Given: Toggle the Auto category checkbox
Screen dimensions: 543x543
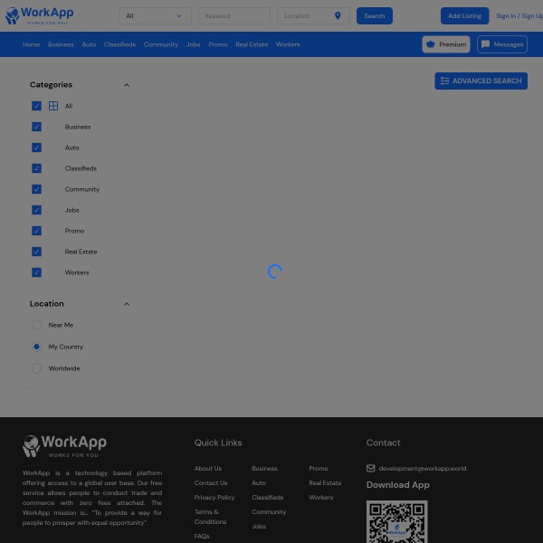Looking at the screenshot, I should [36, 148].
